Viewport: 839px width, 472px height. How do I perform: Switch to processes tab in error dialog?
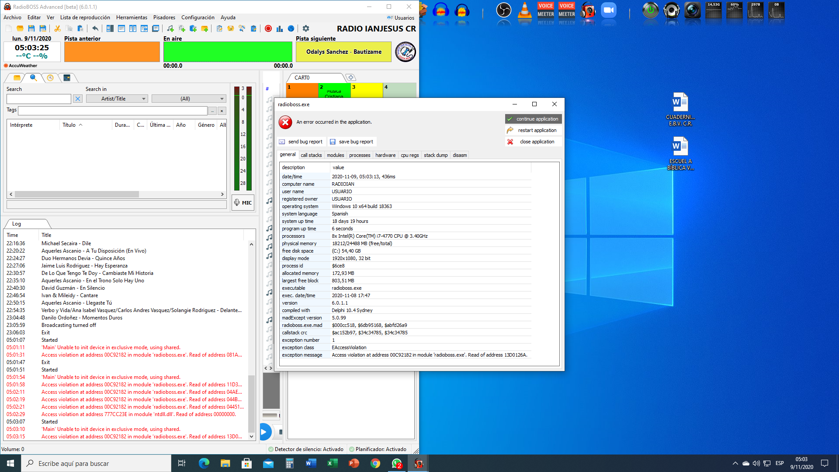[x=360, y=155]
